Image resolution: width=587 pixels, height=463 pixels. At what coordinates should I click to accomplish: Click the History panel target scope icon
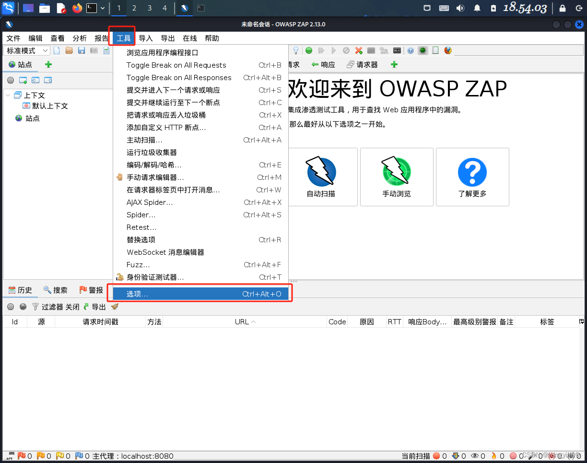11,307
